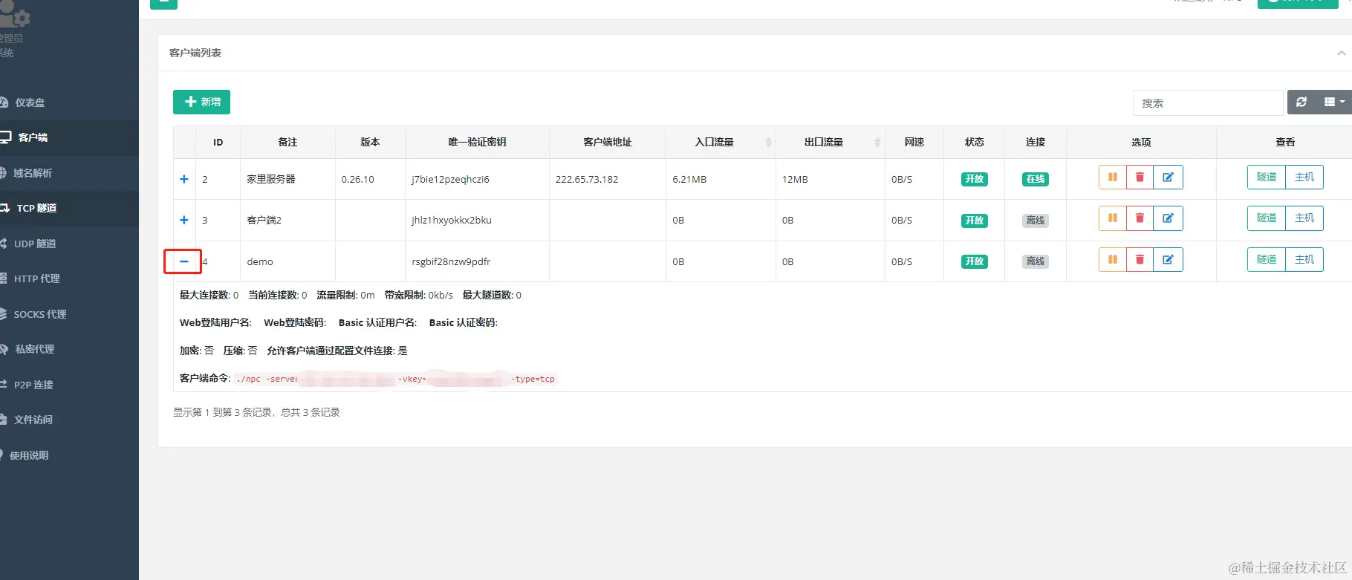Click the 离线 badge in 客户端2 row
Image resolution: width=1352 pixels, height=580 pixels.
pos(1035,221)
